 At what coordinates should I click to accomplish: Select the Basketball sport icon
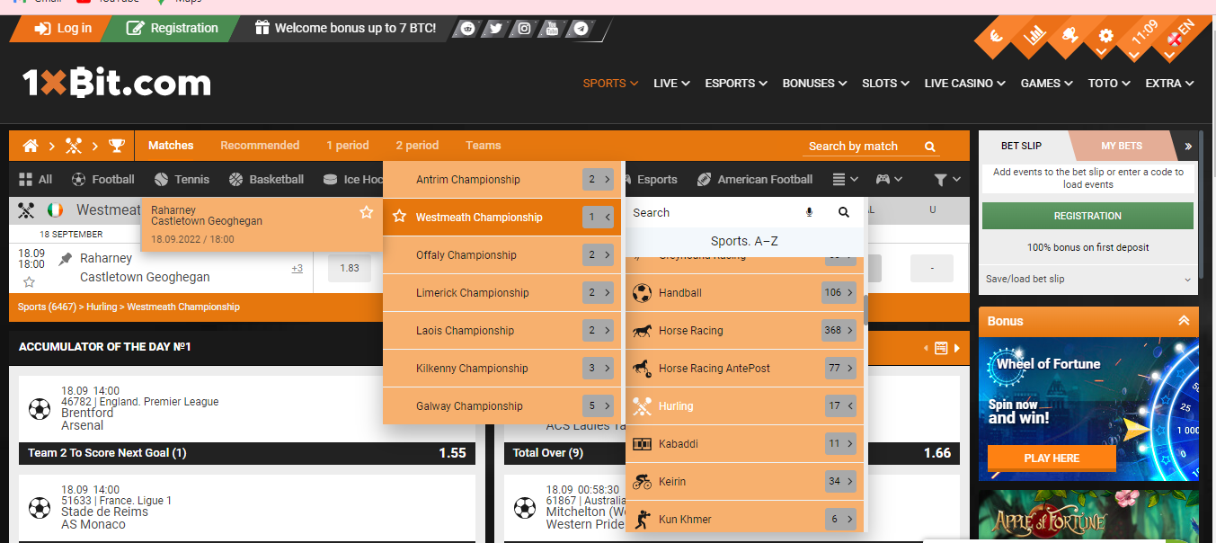click(235, 179)
